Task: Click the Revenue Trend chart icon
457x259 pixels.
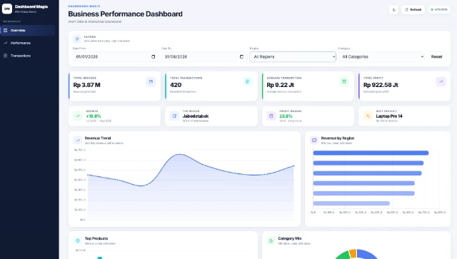Action: coord(78,140)
